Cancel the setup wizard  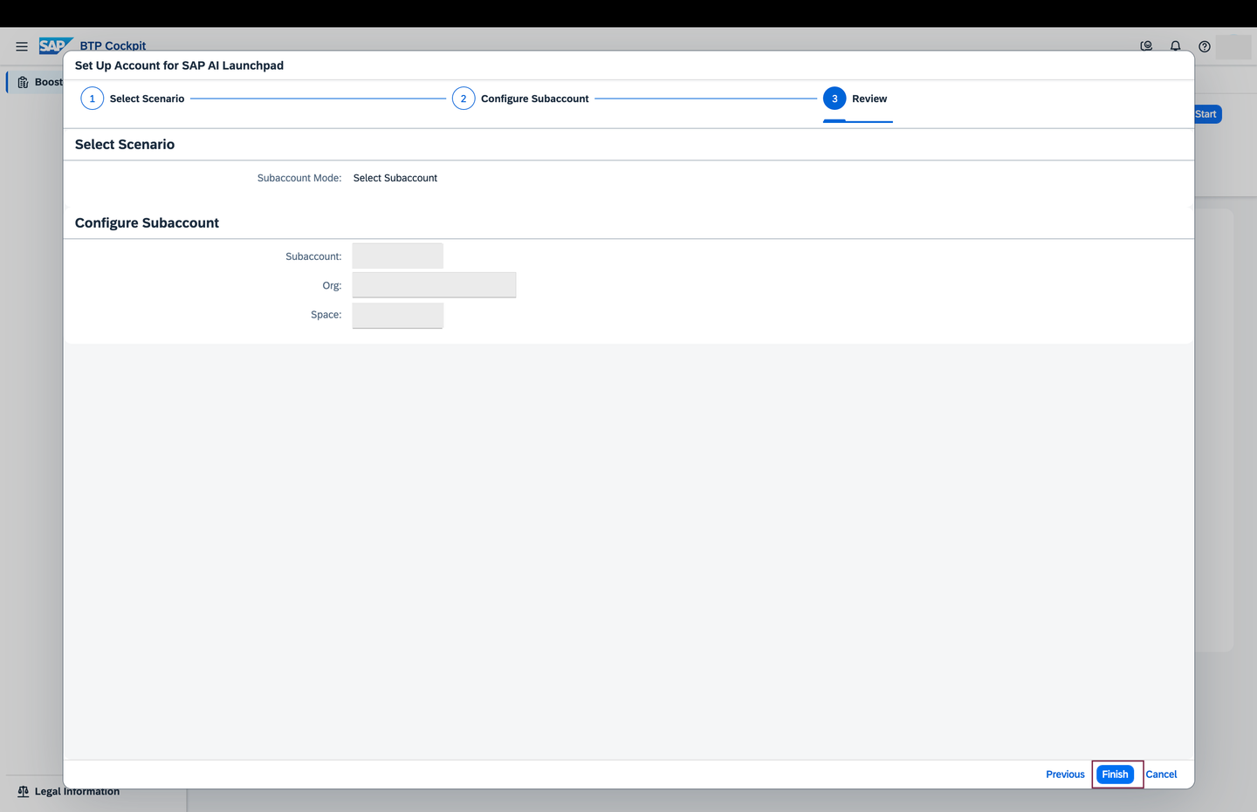click(x=1161, y=774)
